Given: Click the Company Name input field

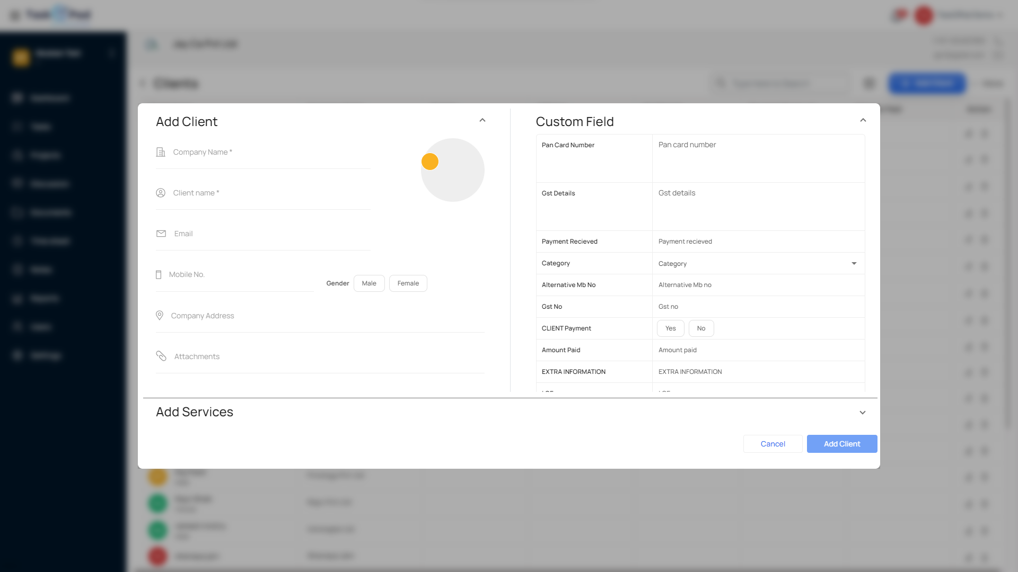Looking at the screenshot, I should pyautogui.click(x=270, y=153).
